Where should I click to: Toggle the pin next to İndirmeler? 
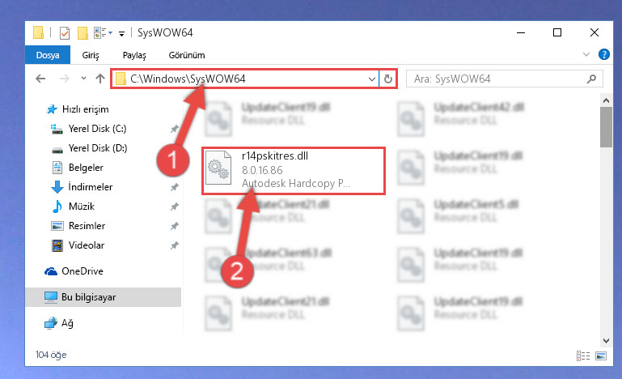pos(174,187)
